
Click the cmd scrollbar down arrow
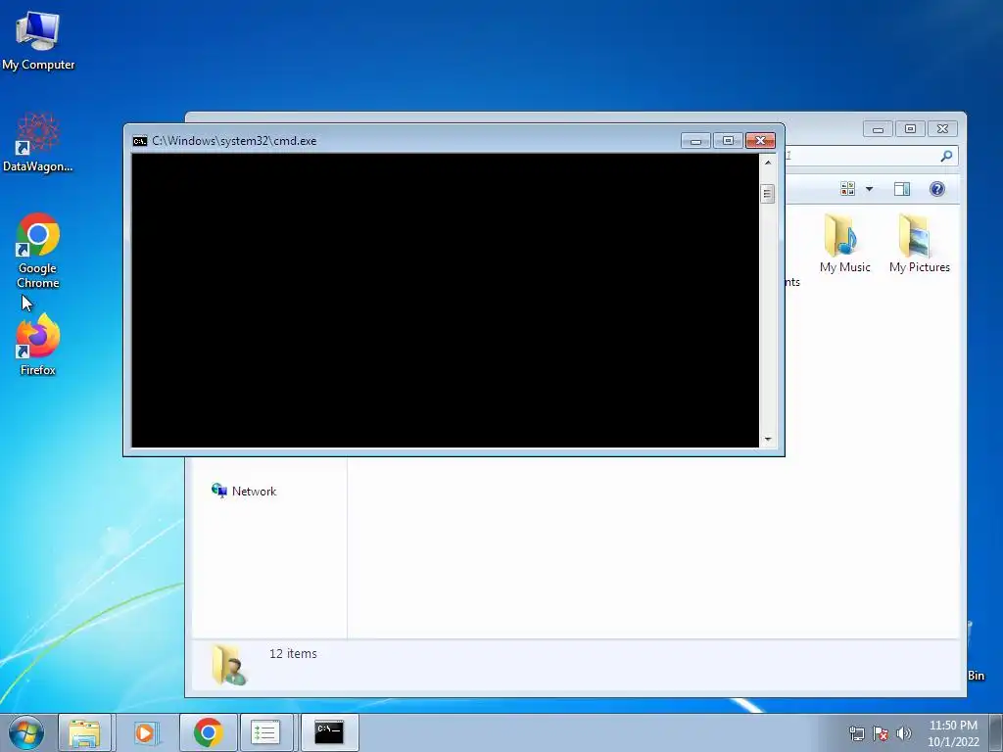768,440
